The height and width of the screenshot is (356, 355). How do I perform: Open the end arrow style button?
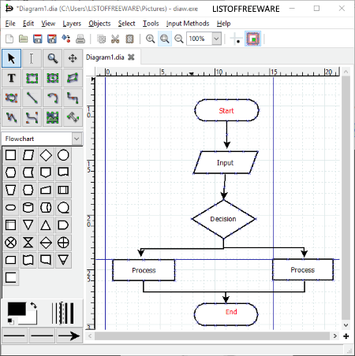(x=69, y=336)
